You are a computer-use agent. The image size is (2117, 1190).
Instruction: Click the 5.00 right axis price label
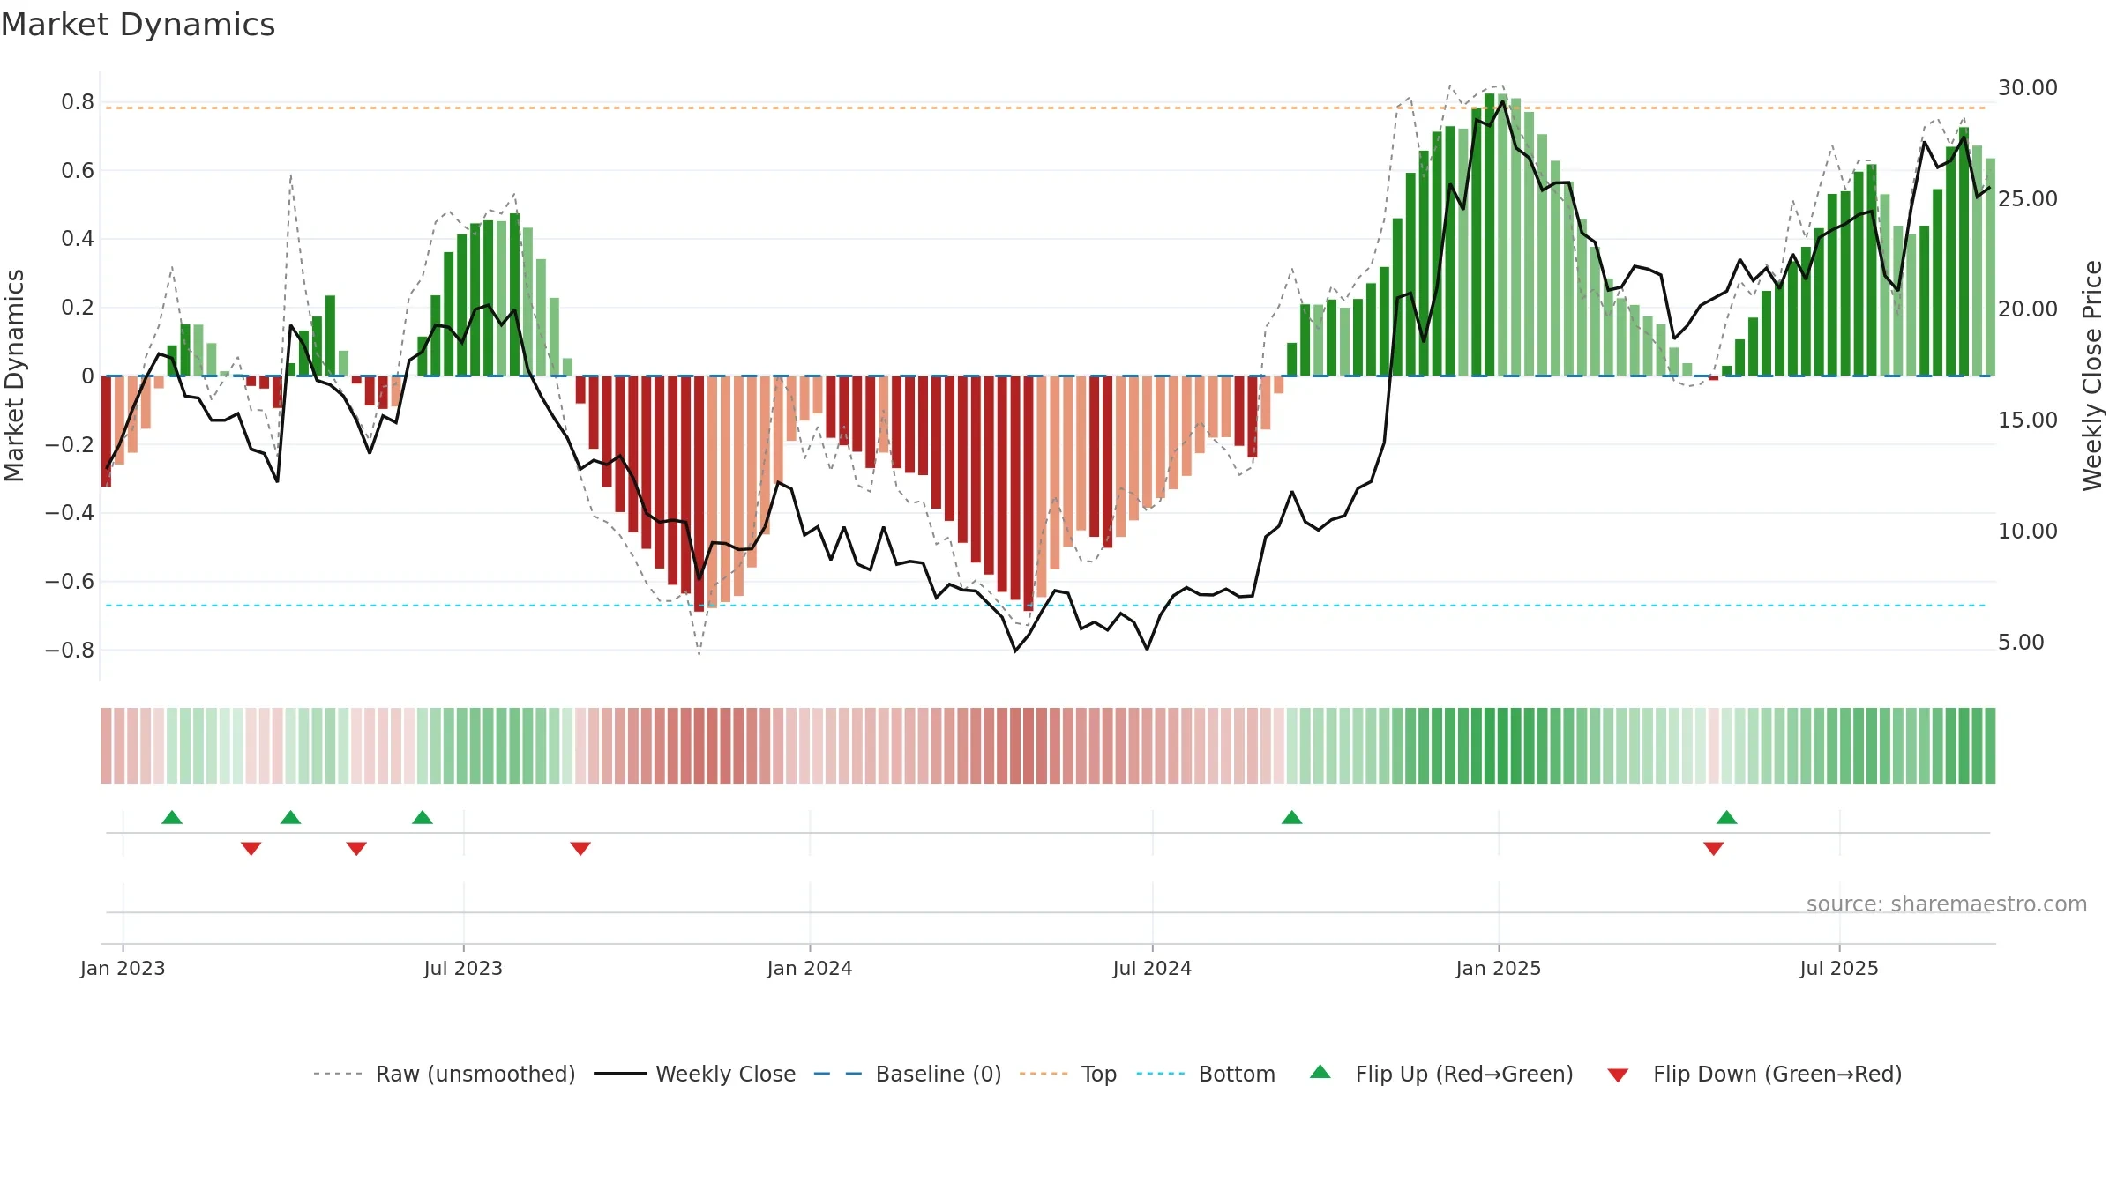click(2021, 643)
